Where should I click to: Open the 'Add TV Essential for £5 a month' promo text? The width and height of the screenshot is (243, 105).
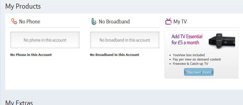pos(187,39)
